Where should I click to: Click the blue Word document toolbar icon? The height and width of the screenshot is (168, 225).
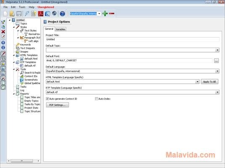[48, 13]
